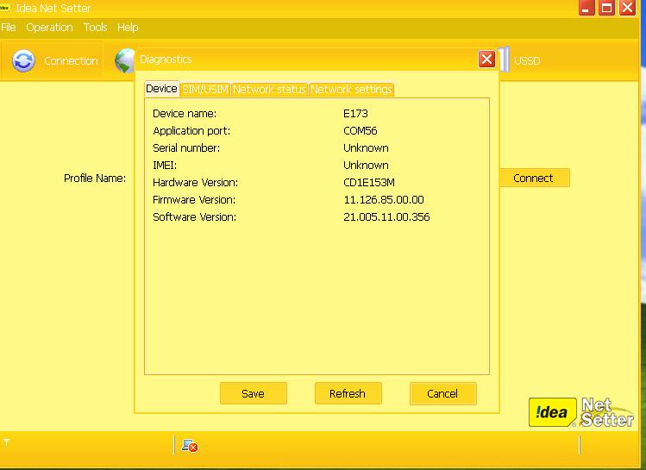646x470 pixels.
Task: Click the Connection sync icon in toolbar
Action: click(x=23, y=60)
